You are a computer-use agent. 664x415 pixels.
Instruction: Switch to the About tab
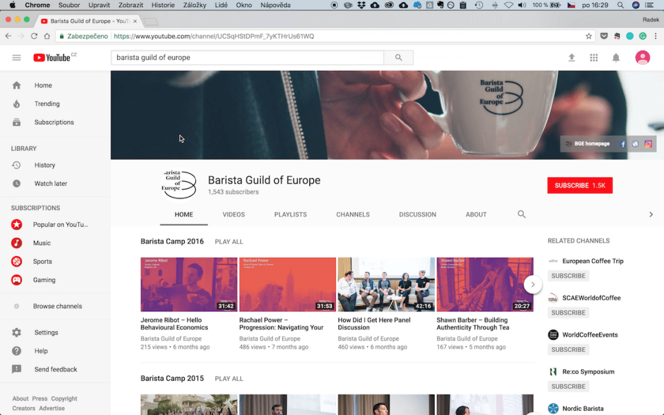click(x=476, y=215)
